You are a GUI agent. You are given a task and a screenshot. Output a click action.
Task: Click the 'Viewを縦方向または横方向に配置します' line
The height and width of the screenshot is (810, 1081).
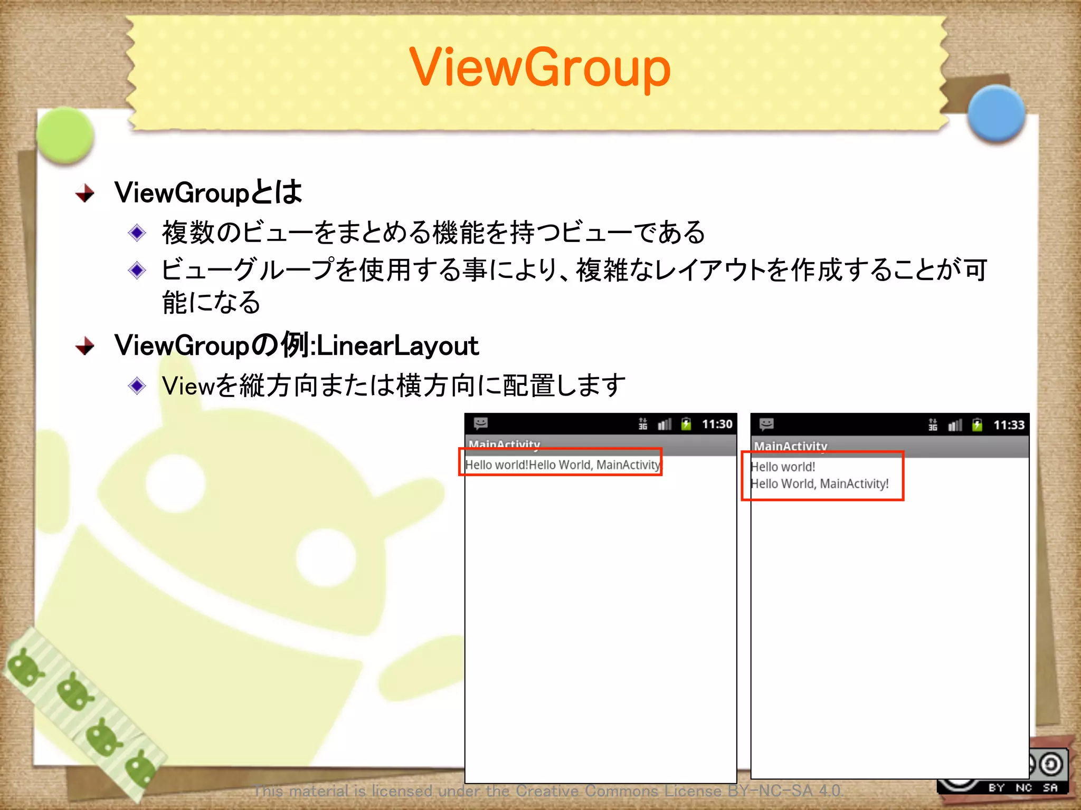pos(394,385)
